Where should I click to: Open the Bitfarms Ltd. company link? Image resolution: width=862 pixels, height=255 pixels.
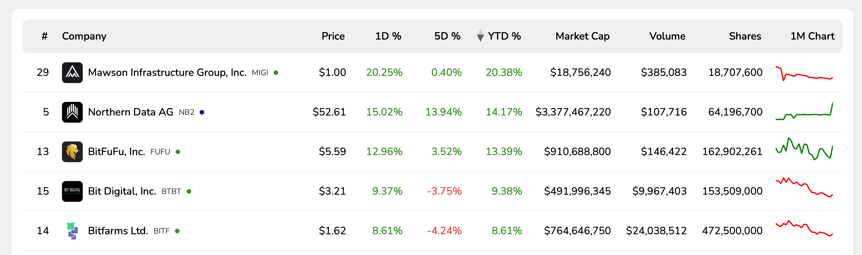tap(118, 231)
